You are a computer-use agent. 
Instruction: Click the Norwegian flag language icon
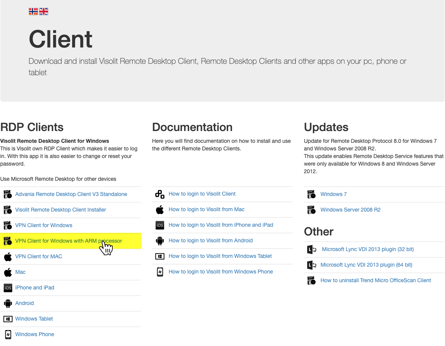(33, 11)
